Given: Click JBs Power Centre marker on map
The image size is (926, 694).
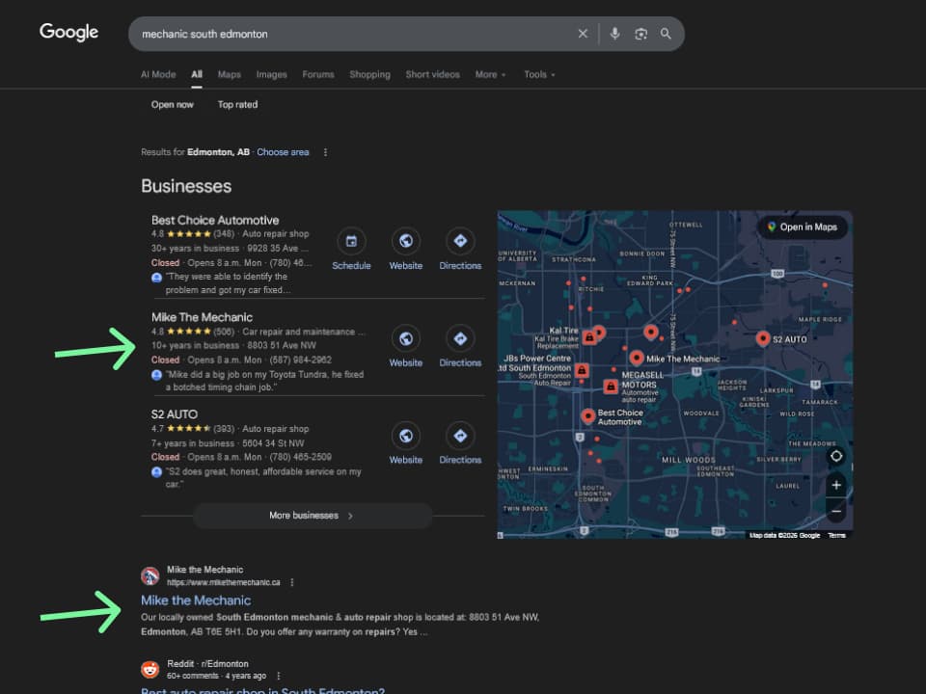Looking at the screenshot, I should tap(582, 370).
